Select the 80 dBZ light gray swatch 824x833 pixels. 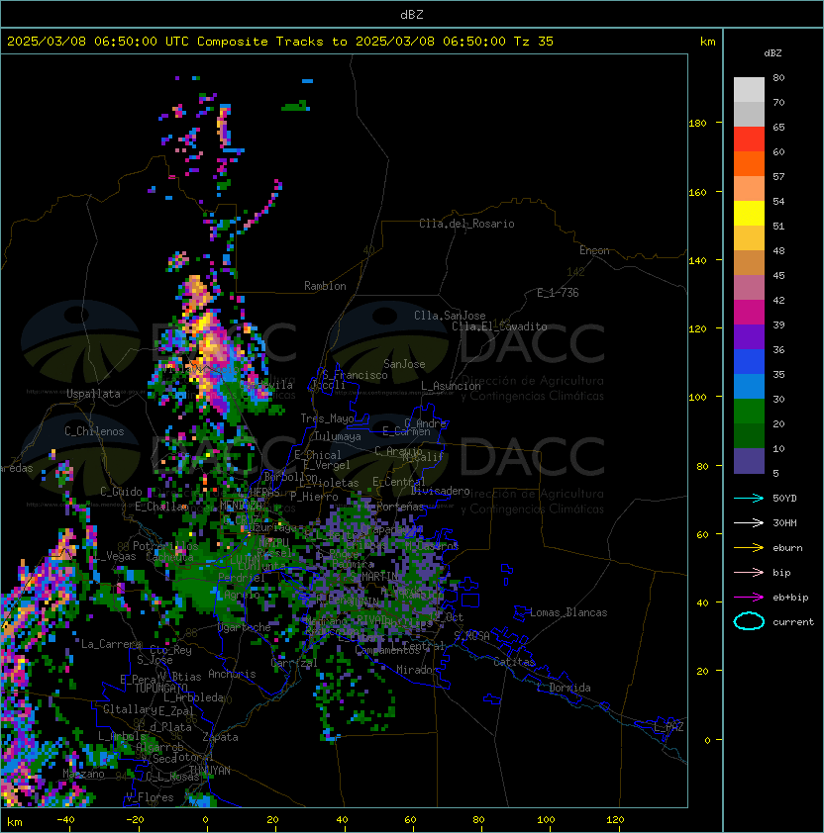pyautogui.click(x=749, y=89)
